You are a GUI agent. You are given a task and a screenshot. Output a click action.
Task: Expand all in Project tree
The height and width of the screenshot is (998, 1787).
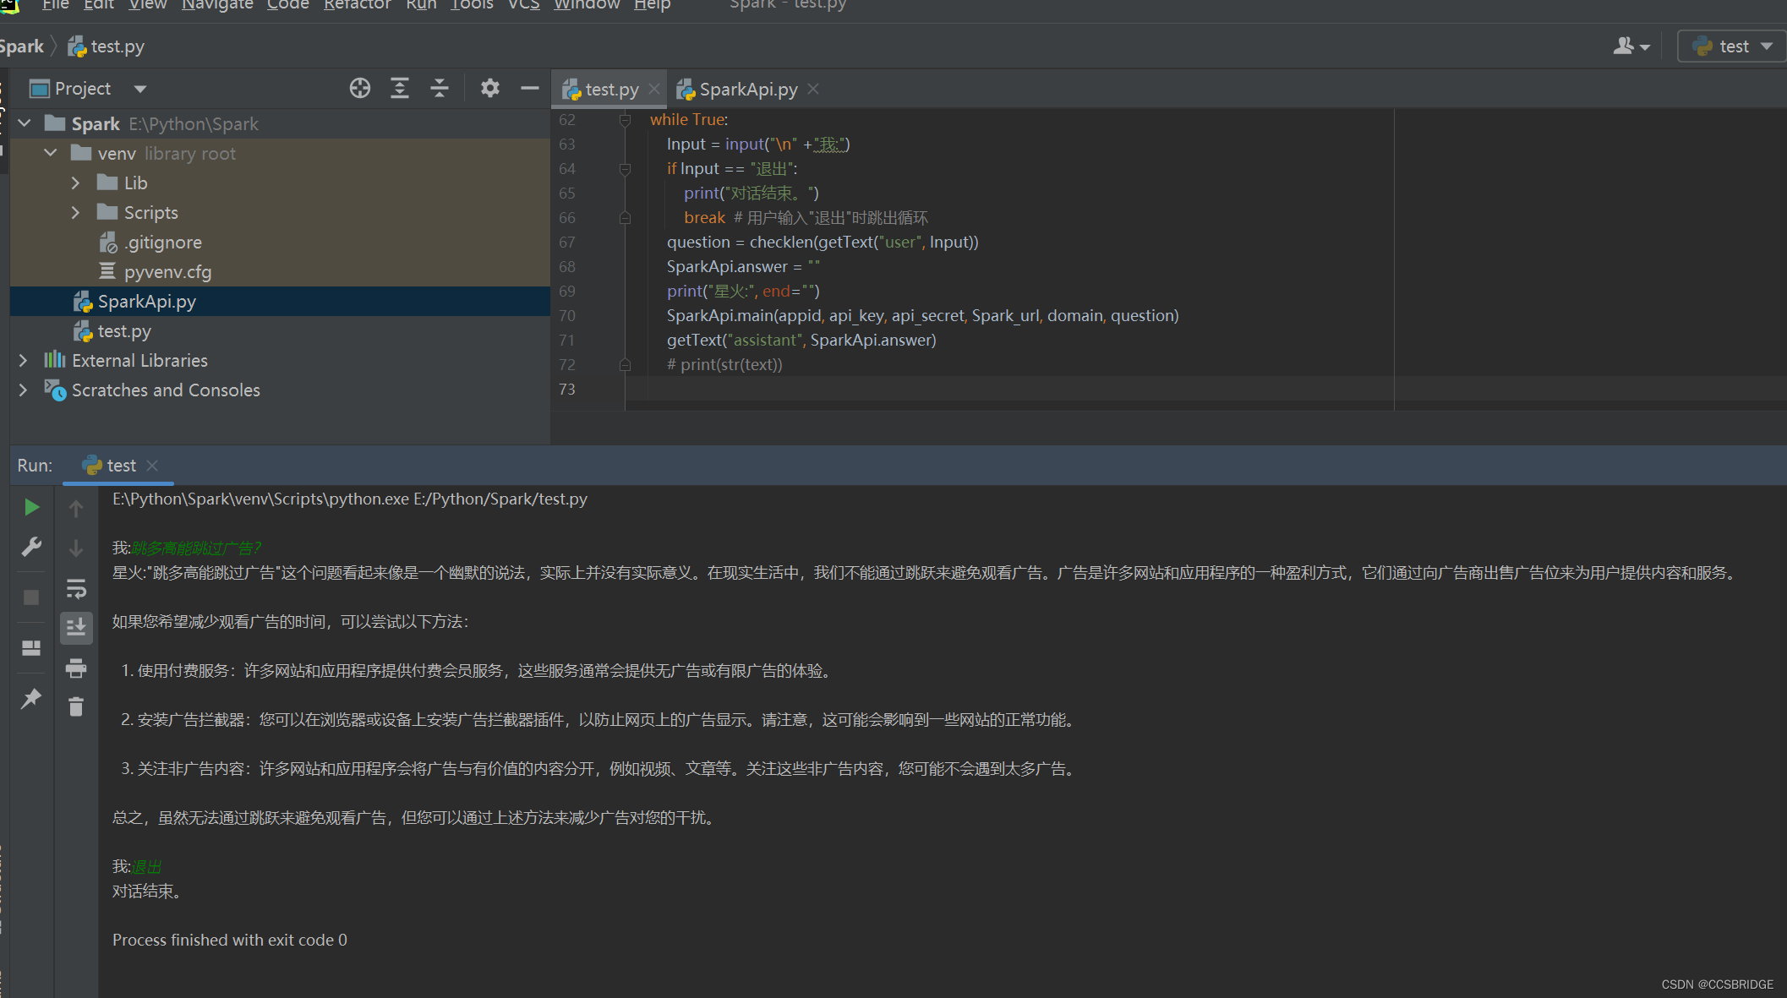coord(400,88)
